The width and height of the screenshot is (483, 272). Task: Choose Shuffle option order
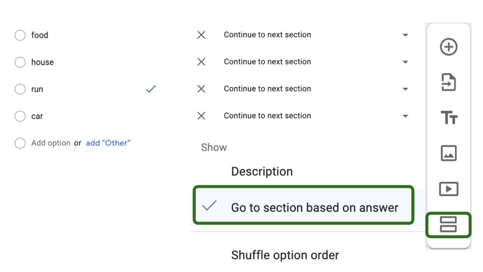point(285,255)
